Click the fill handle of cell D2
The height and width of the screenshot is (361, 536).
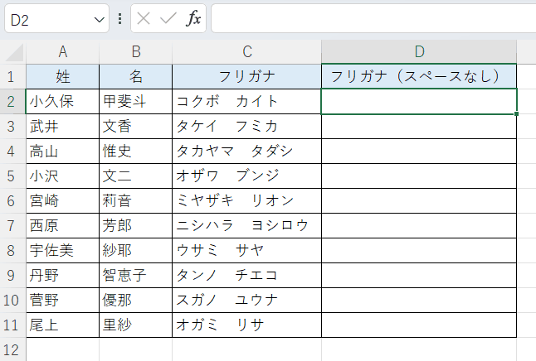coord(517,113)
